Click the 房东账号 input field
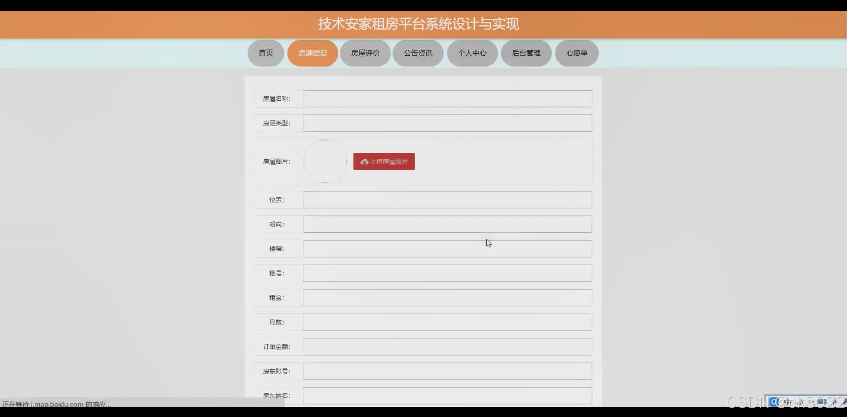847x417 pixels. (x=447, y=371)
